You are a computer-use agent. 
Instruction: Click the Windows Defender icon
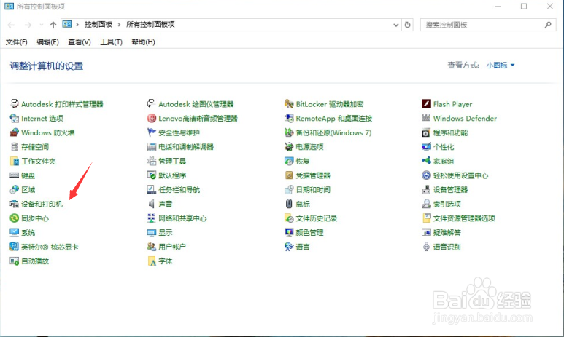point(426,119)
